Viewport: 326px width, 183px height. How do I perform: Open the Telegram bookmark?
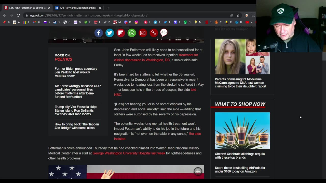click(x=157, y=22)
